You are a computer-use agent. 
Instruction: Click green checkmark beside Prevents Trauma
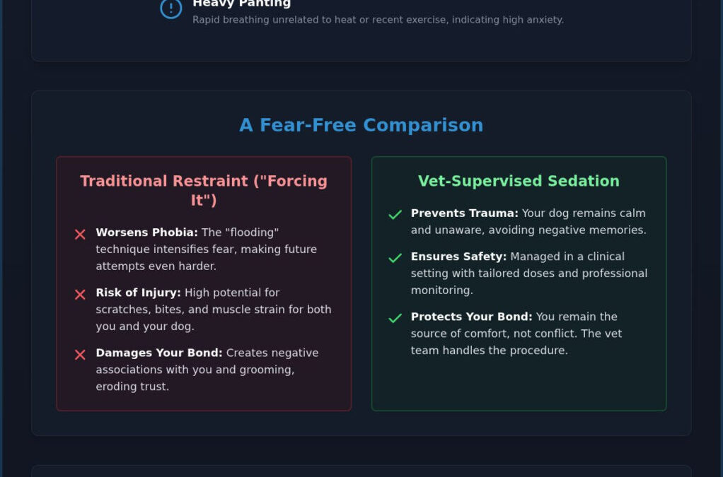pyautogui.click(x=395, y=215)
